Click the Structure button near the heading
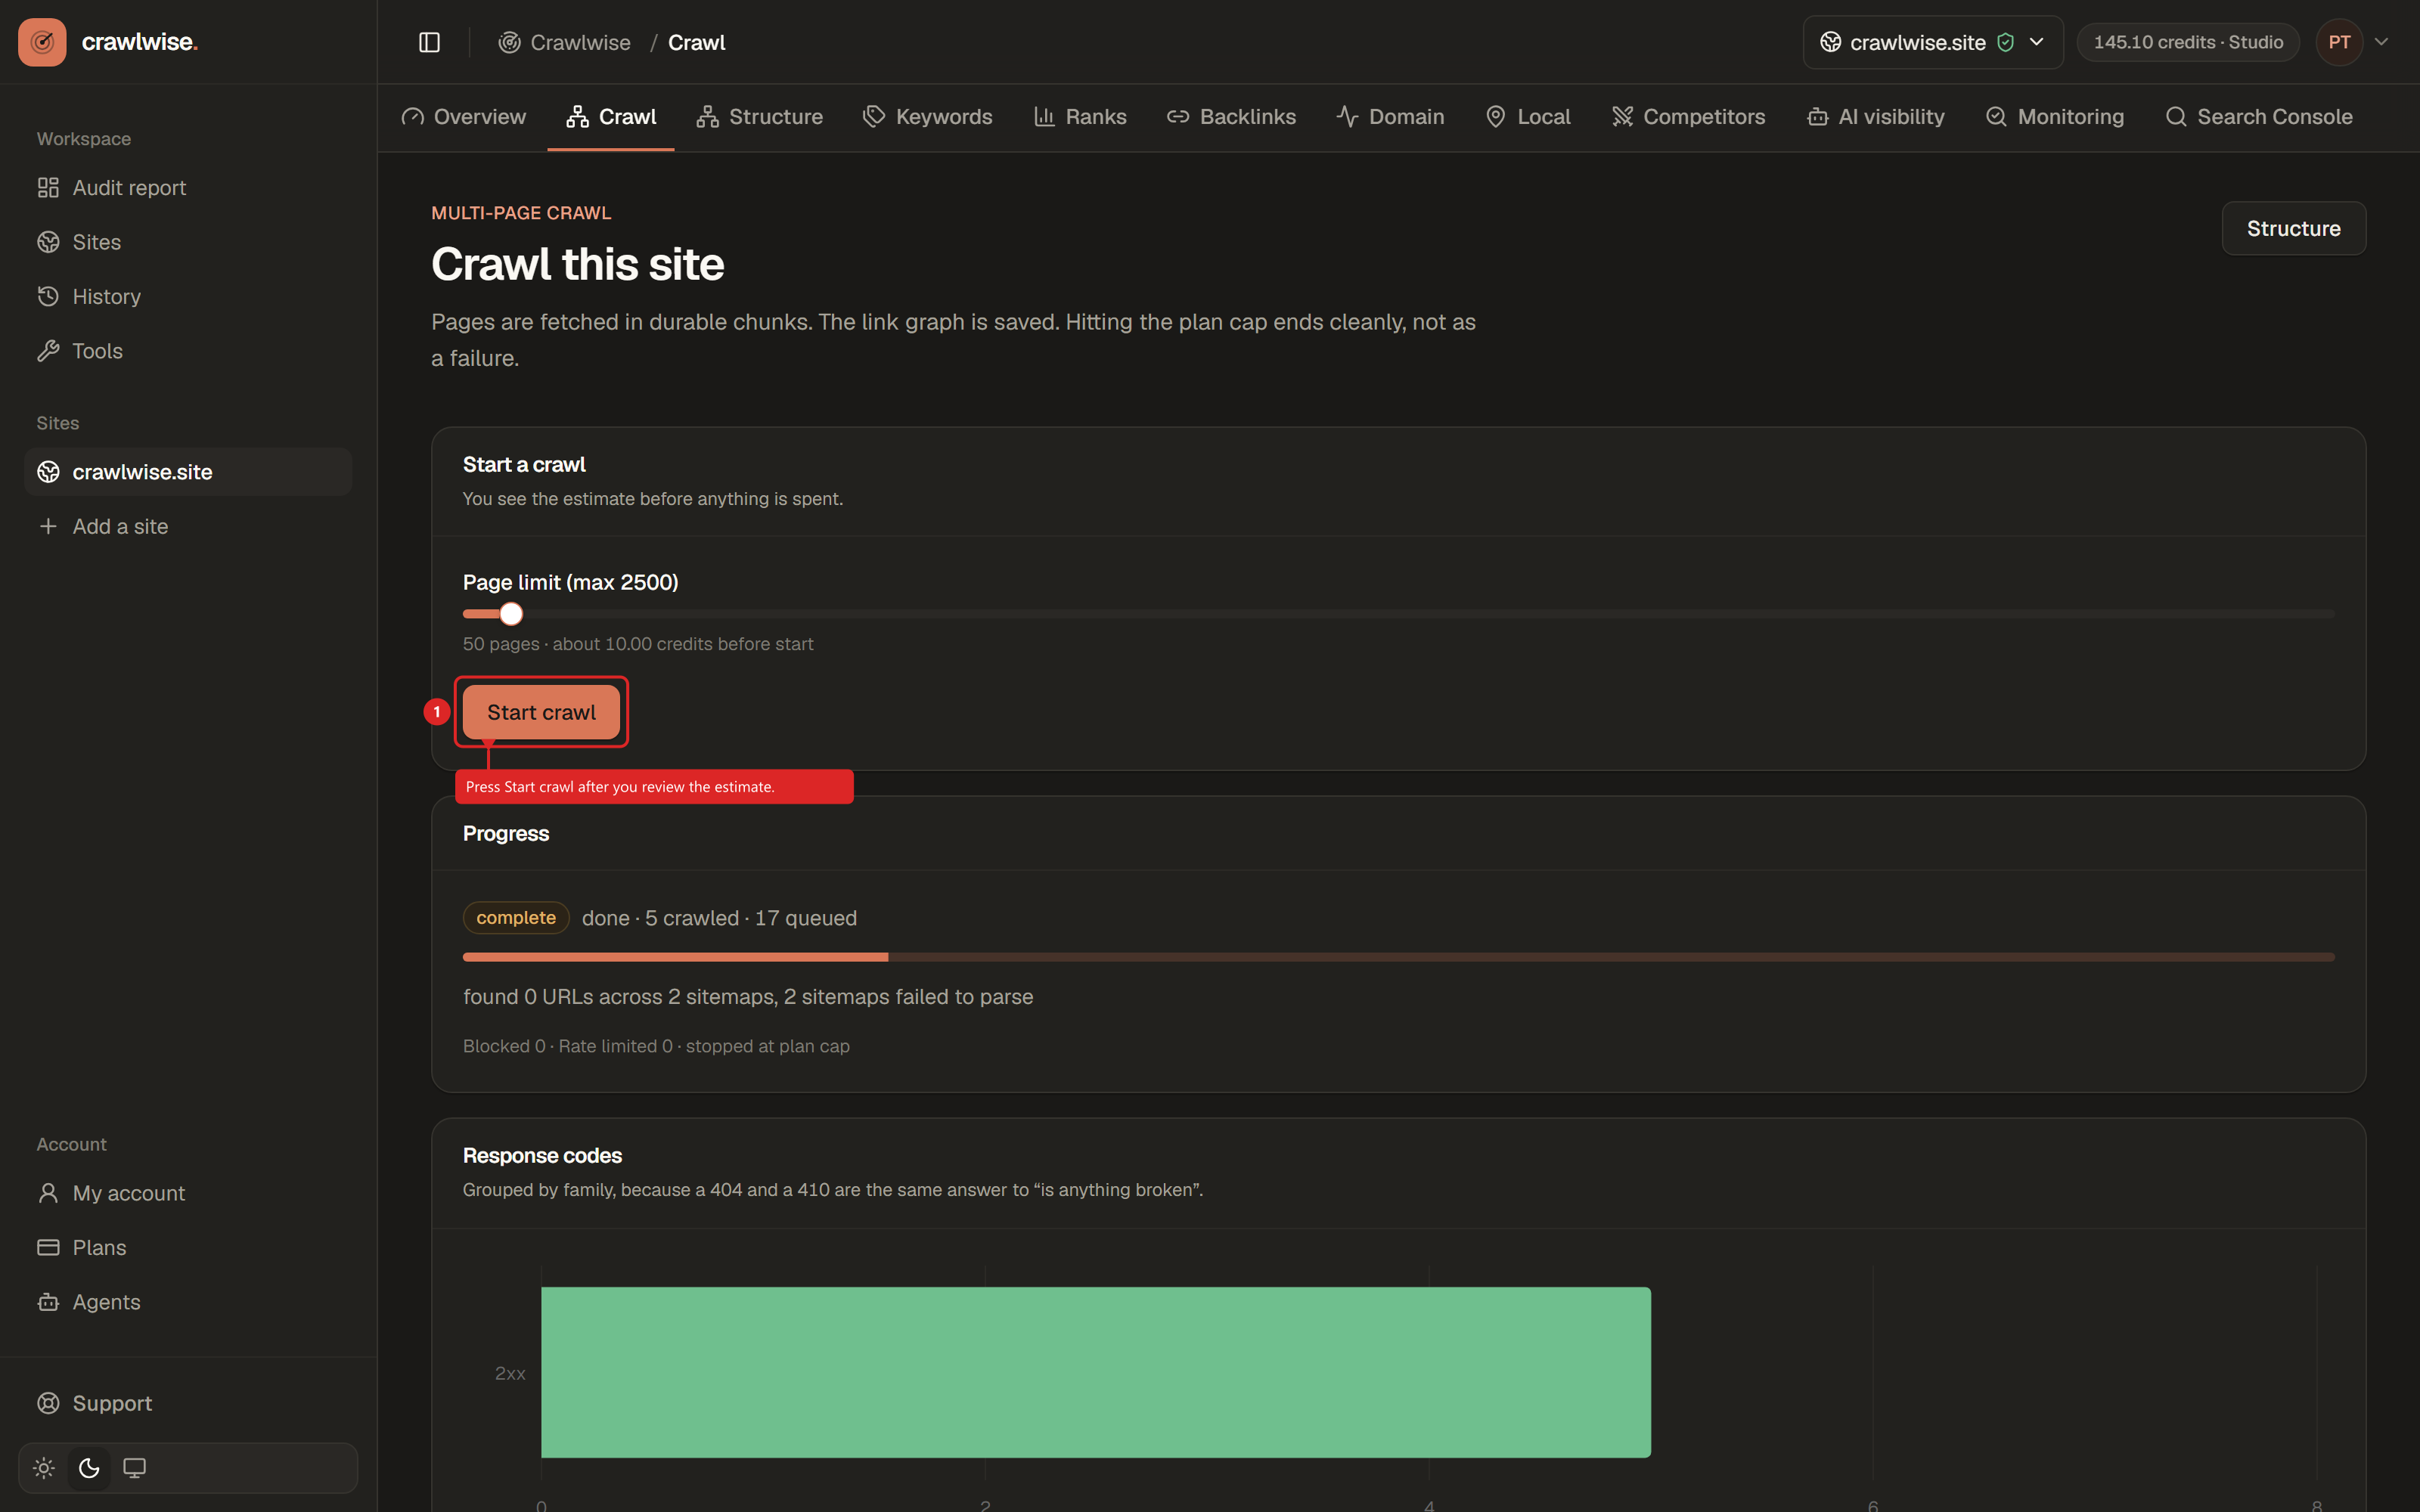This screenshot has height=1512, width=2420. 2293,228
